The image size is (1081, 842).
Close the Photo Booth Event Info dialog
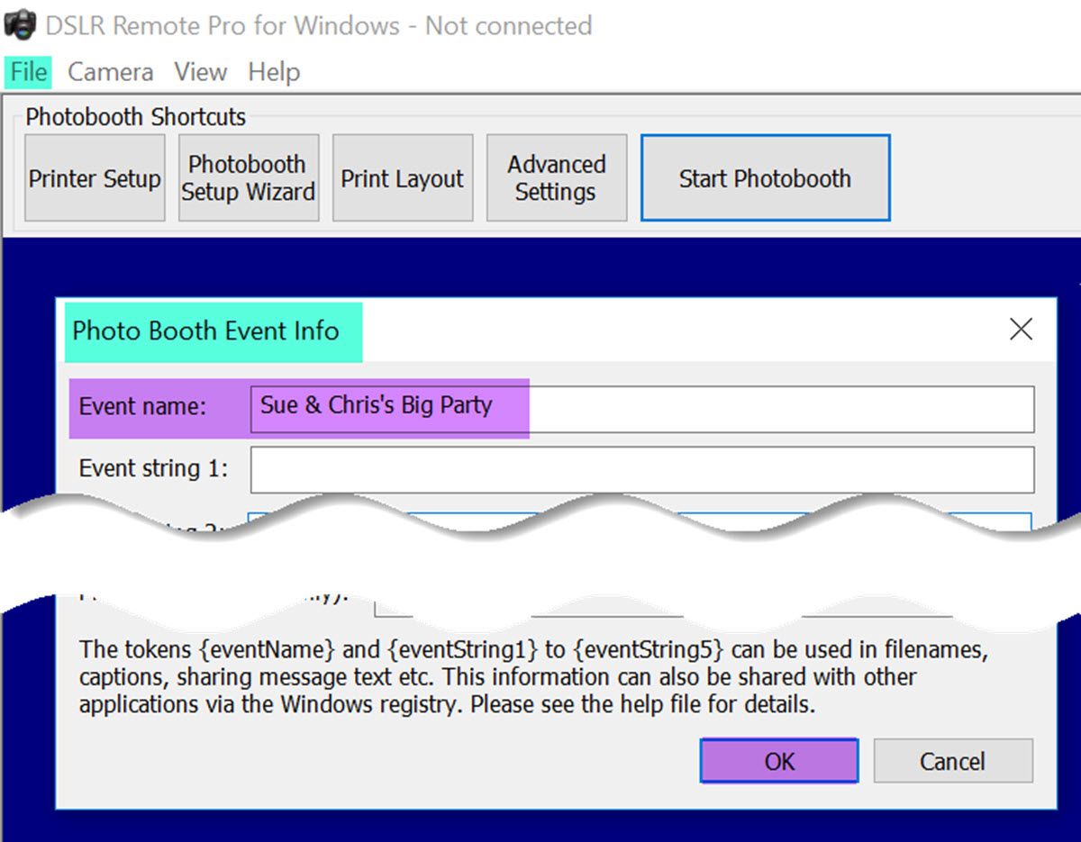click(1021, 330)
